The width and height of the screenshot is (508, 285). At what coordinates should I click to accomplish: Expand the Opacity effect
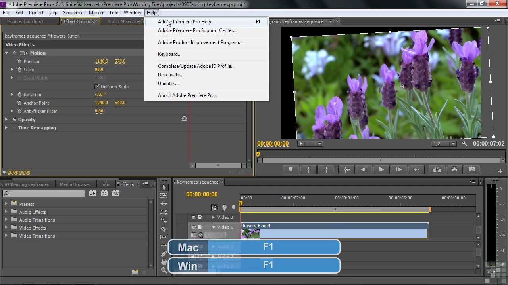point(6,120)
